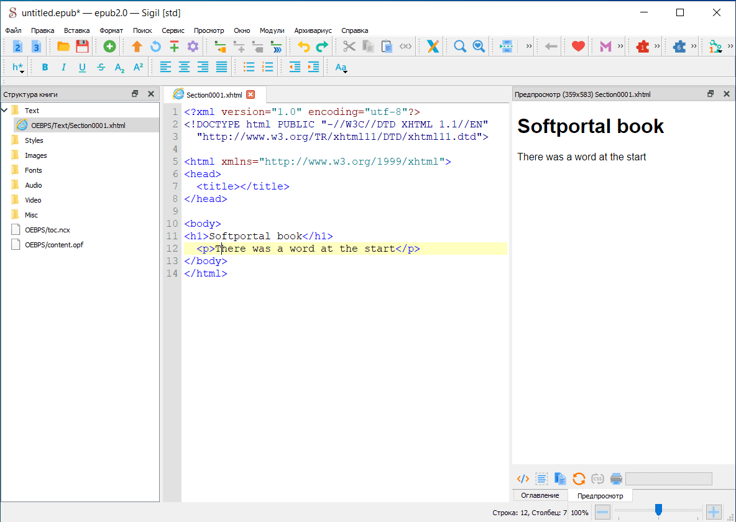The image size is (736, 522).
Task: Open Find and Replace magnifier icon
Action: click(459, 47)
